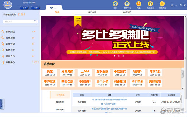The image size is (187, 117).
Task: Open the 宁沪高速 stock card
Action: tap(50, 83)
